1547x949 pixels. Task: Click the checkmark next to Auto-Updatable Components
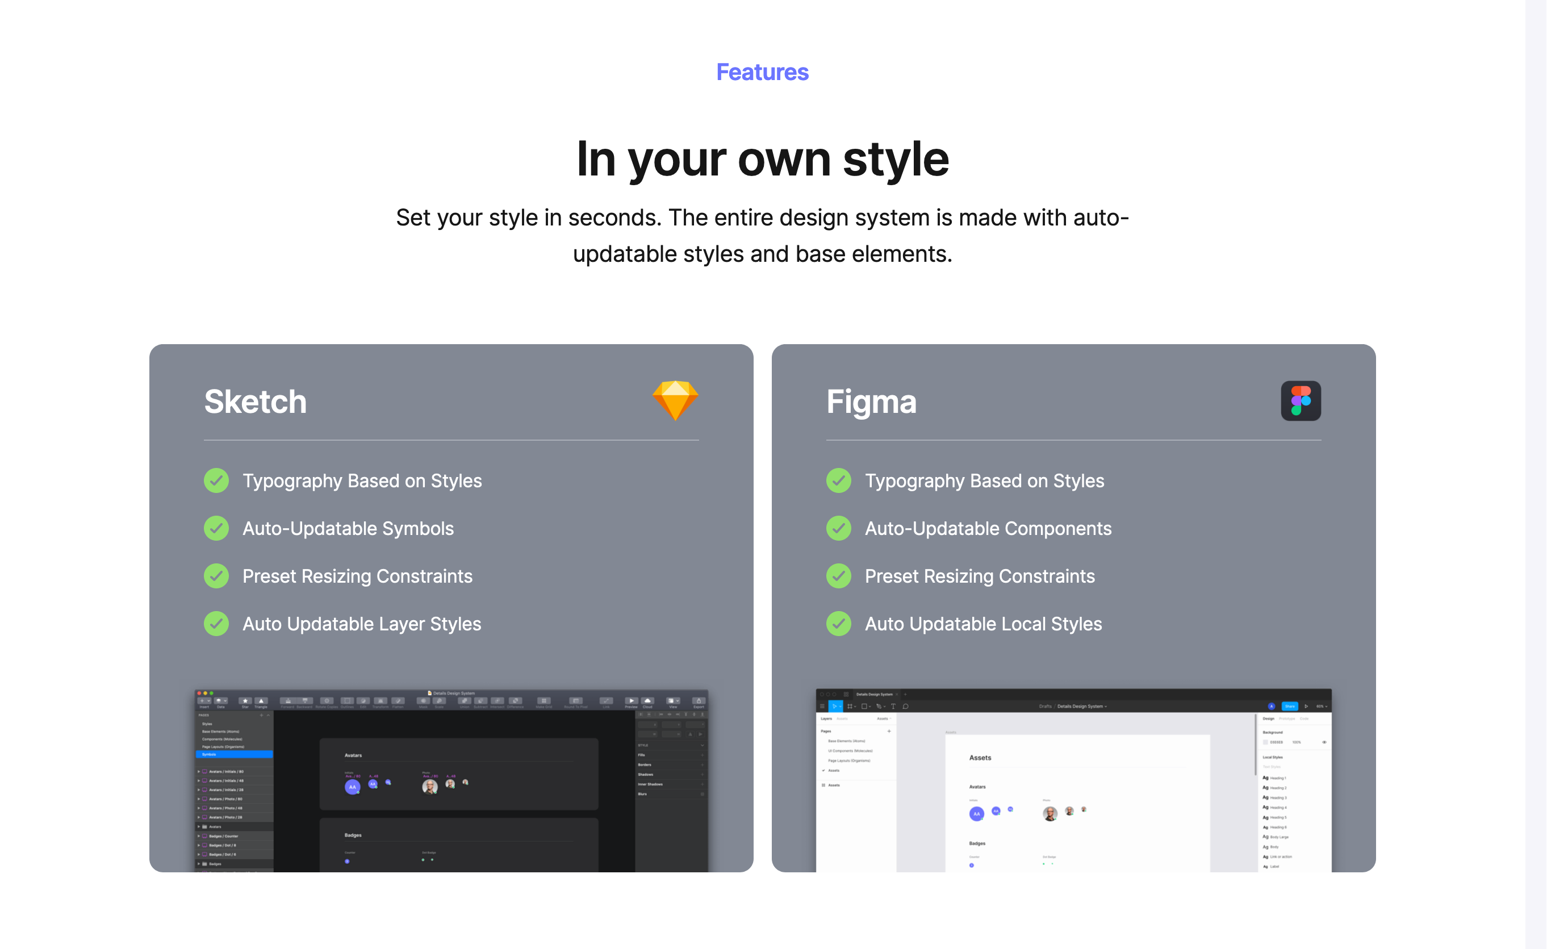click(839, 529)
